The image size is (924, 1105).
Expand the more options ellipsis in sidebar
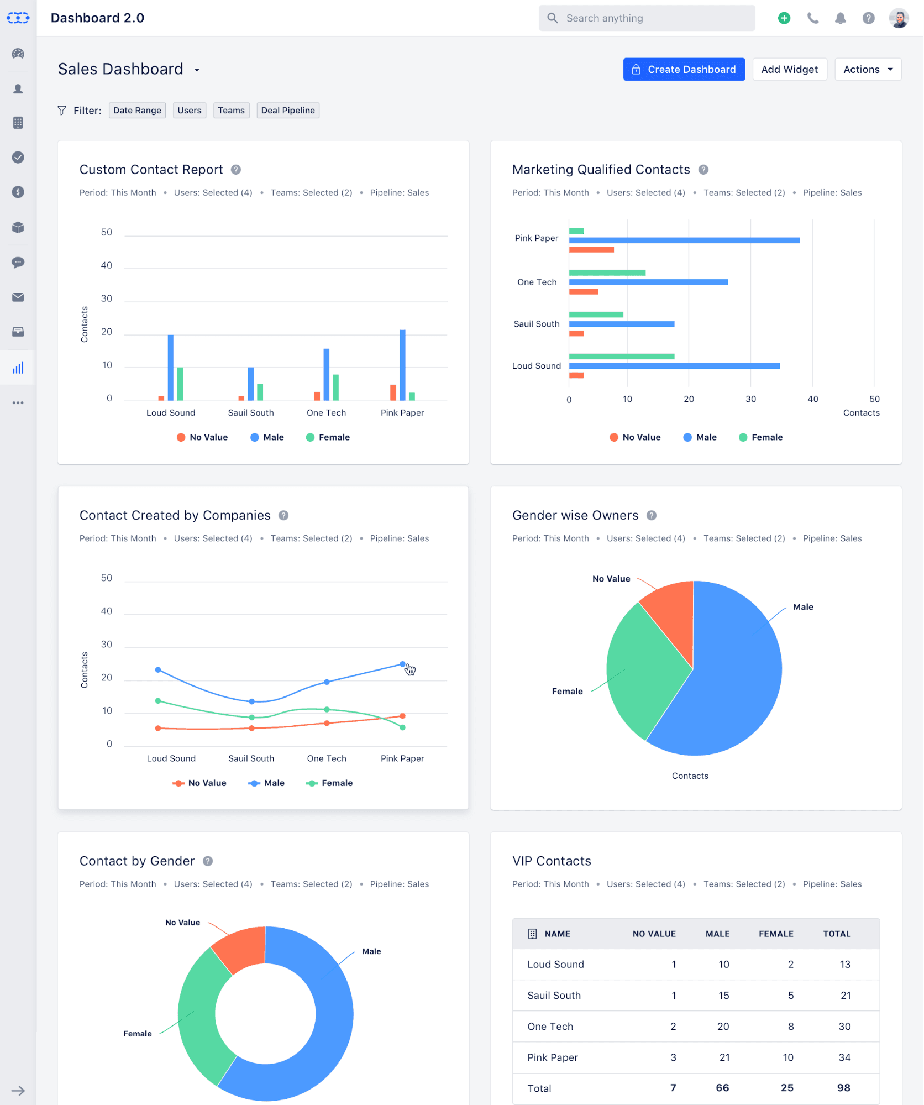pos(18,402)
